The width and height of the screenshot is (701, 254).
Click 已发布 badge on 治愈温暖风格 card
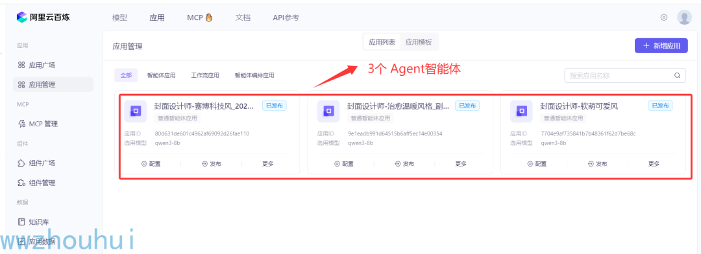[467, 106]
